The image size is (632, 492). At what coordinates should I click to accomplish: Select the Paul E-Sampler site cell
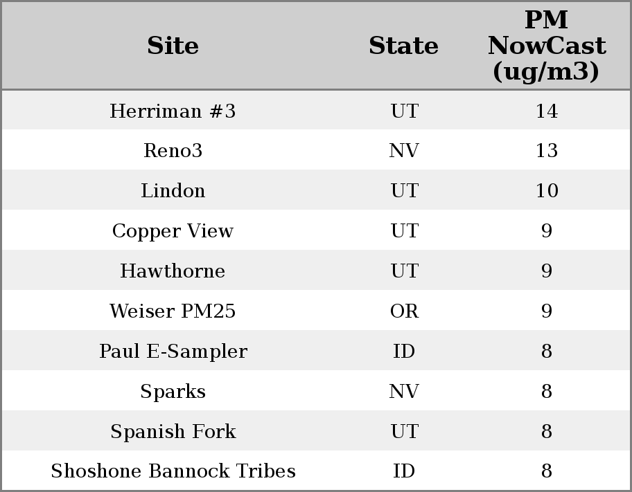pos(173,352)
